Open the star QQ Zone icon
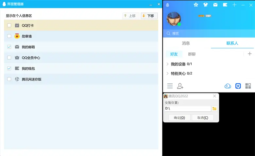This screenshot has height=156, width=255. (196, 5)
